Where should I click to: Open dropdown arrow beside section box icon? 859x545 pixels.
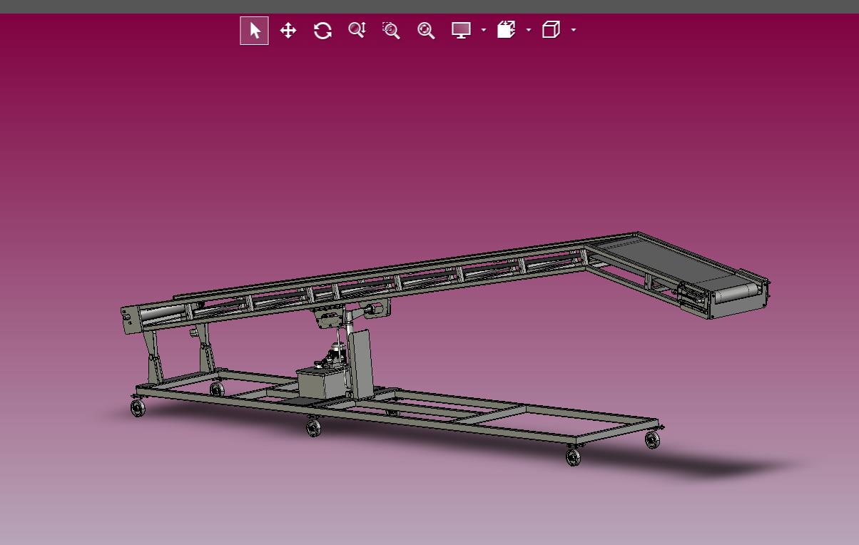click(529, 31)
